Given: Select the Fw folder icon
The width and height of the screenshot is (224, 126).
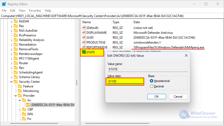Looking at the screenshot, I should coord(24,119).
